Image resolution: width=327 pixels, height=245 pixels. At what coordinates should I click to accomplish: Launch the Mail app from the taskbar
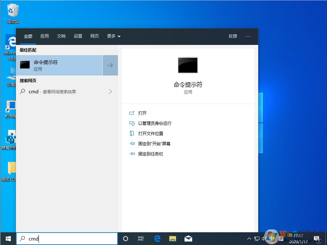[x=188, y=238]
